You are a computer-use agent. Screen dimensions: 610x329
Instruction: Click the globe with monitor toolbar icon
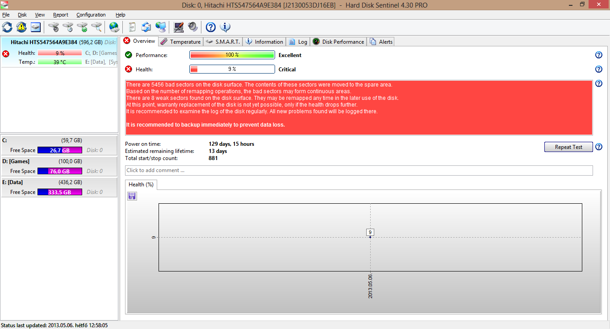[161, 27]
